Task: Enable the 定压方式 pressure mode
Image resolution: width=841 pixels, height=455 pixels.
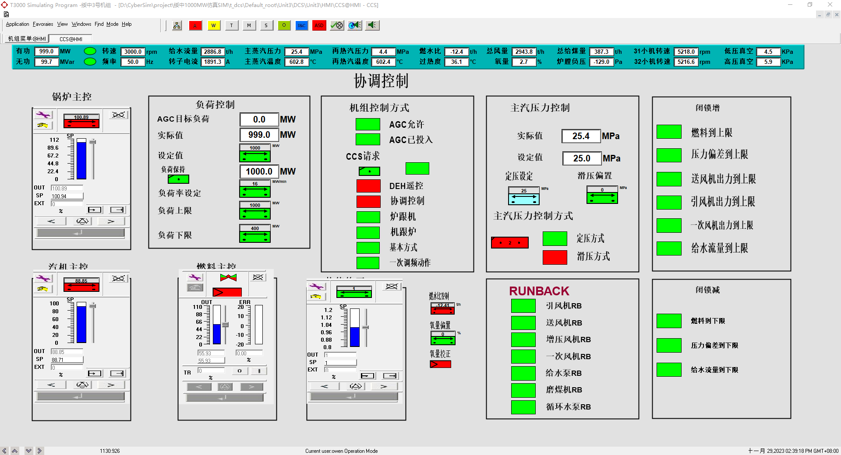Action: 555,239
